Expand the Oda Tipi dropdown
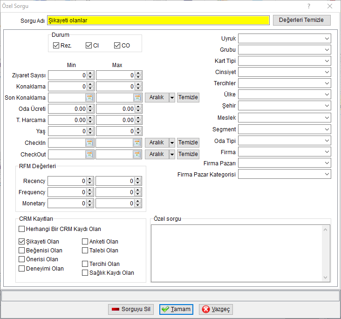The height and width of the screenshot is (319, 341). coord(327,141)
